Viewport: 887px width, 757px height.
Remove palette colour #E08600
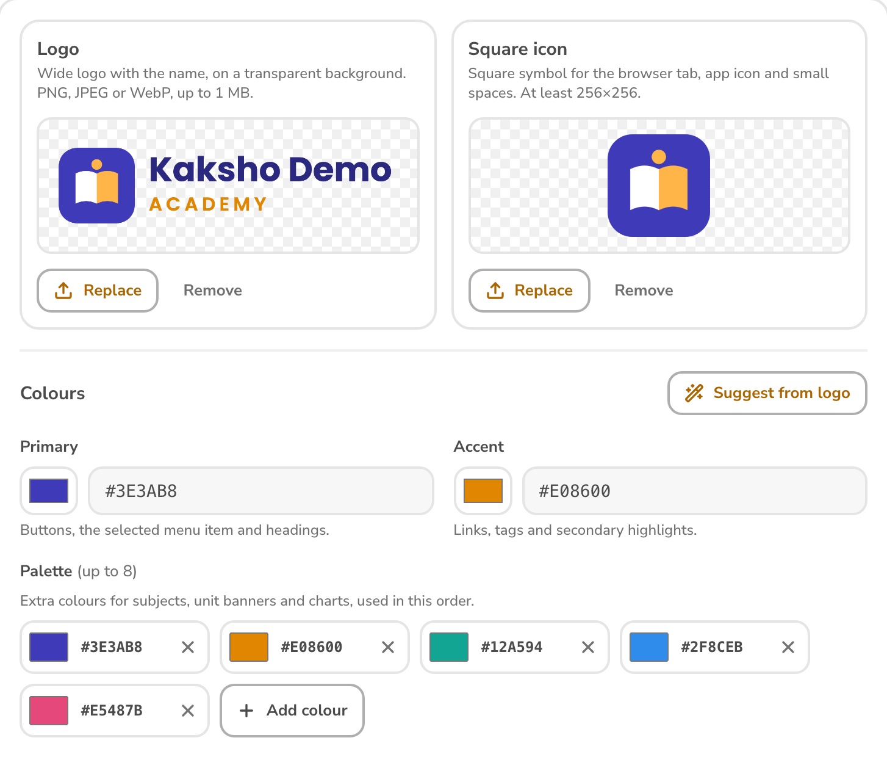tap(388, 647)
